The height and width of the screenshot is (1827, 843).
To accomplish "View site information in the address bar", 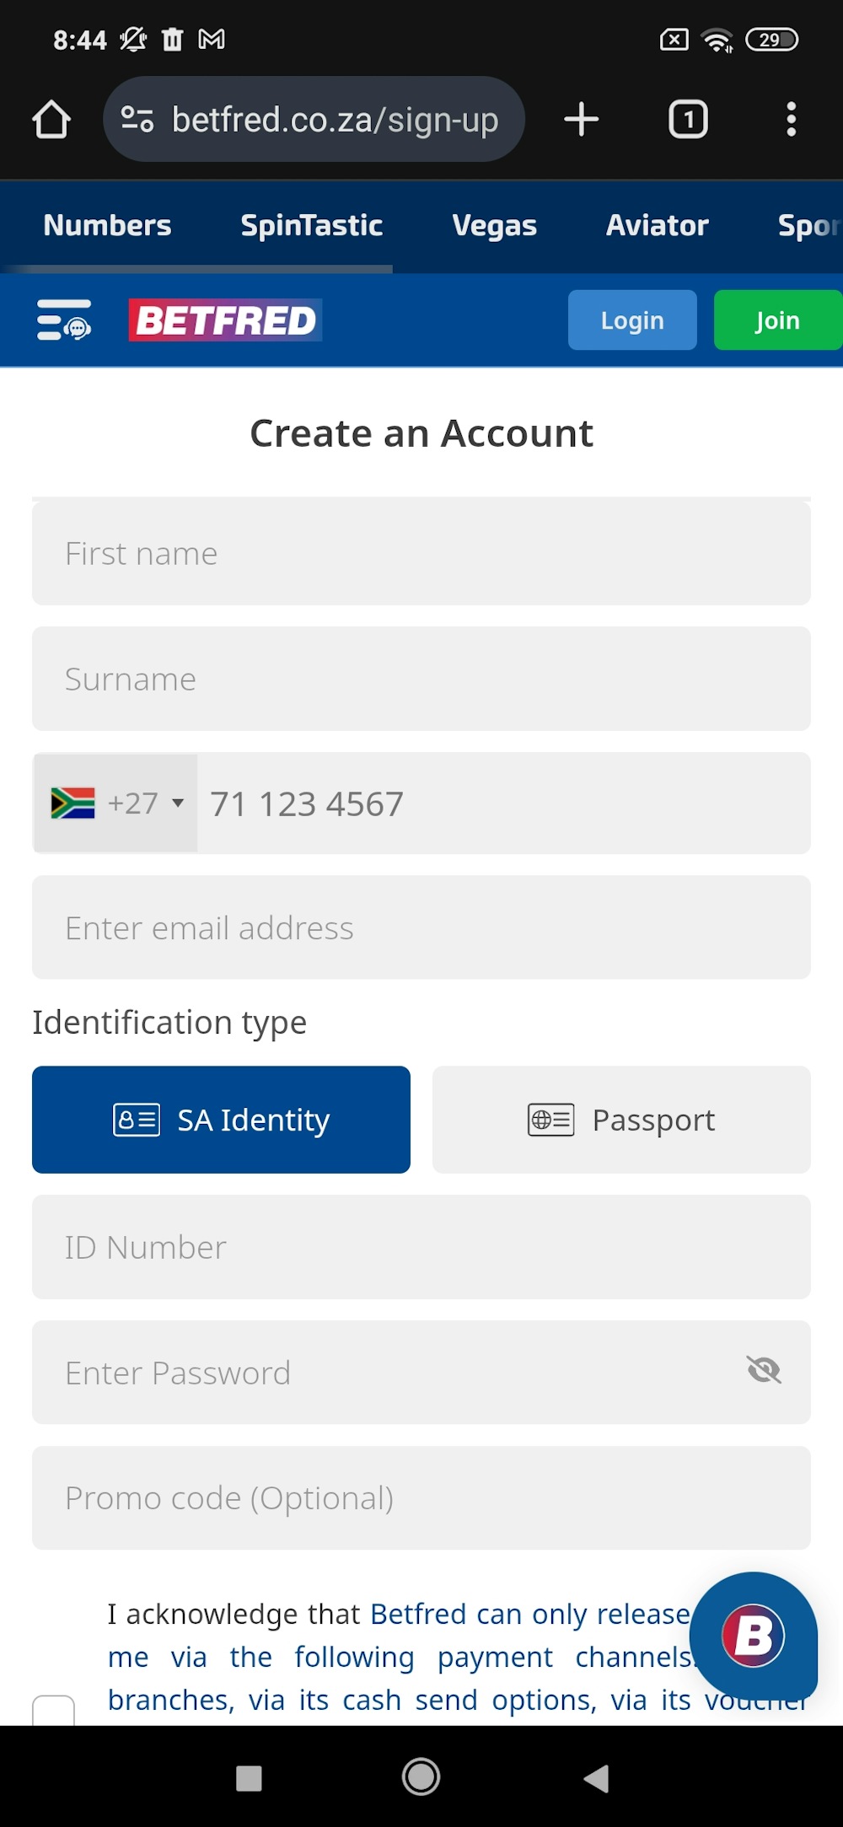I will (137, 119).
